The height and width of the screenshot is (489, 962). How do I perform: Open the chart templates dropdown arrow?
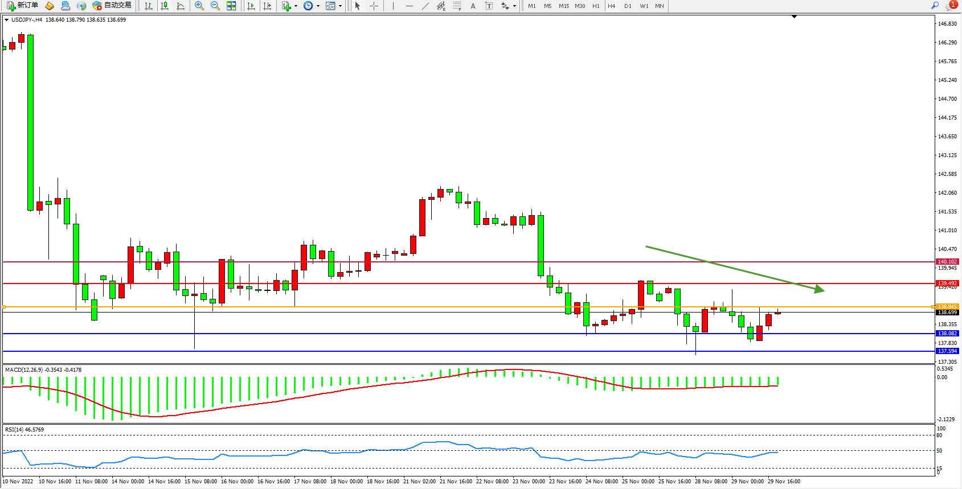(340, 6)
